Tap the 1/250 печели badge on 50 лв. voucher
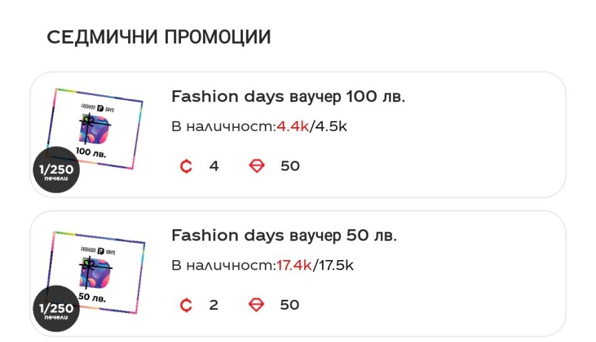 click(56, 309)
